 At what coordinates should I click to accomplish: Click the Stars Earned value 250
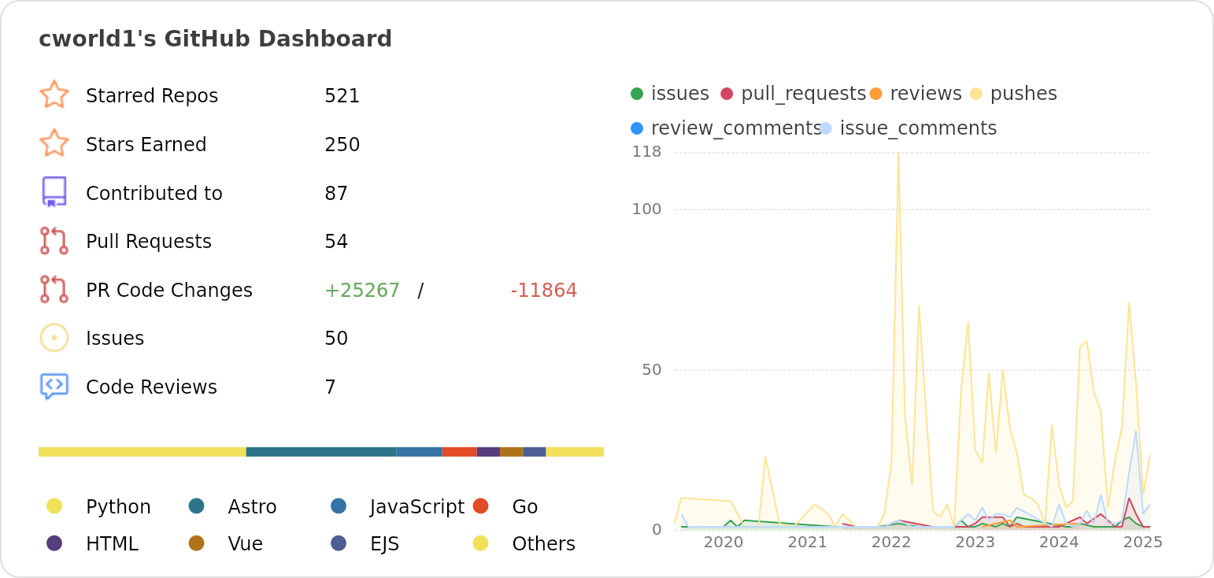[342, 145]
